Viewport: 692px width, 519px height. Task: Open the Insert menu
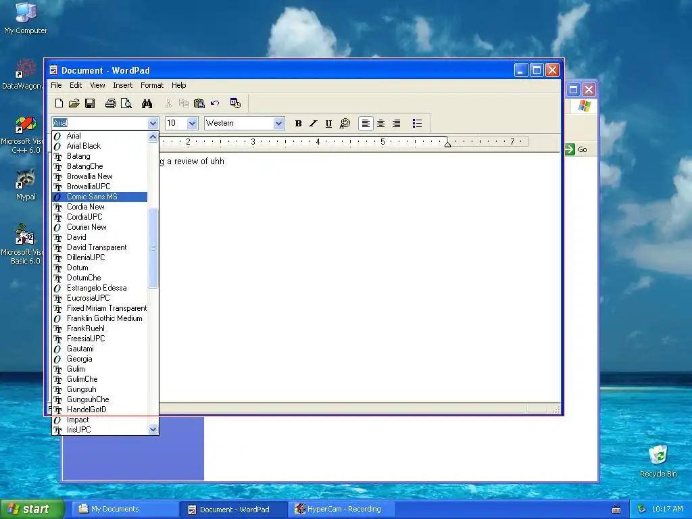point(123,85)
